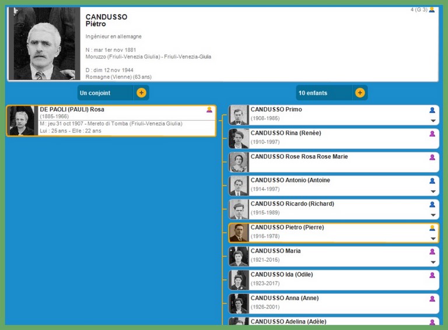Screen dimensions: 448x330
Task: Expand Antonio (Antoine) dropdown arrow
Action: tap(433, 191)
